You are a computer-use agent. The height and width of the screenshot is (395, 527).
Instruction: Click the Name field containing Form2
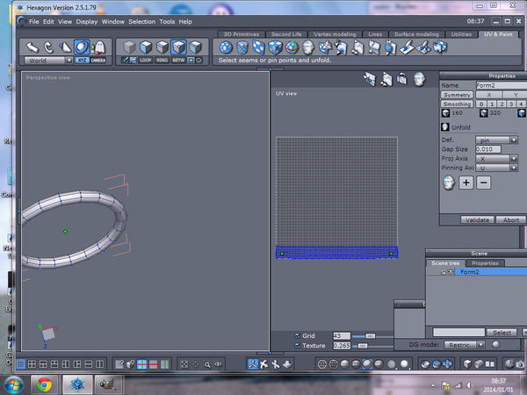pos(502,86)
